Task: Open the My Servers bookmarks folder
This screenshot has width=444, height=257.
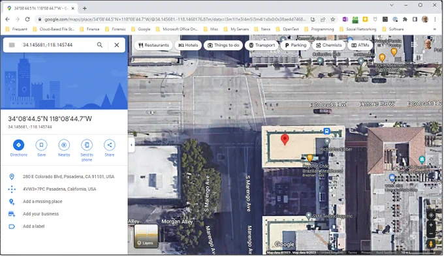Action: coord(236,29)
